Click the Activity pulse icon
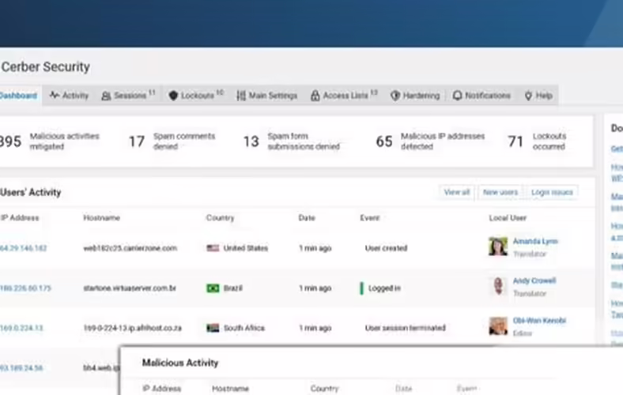 (x=55, y=96)
